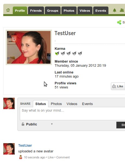Click the status text input field
Image resolution: width=125 pixels, height=163 pixels.
(73, 114)
